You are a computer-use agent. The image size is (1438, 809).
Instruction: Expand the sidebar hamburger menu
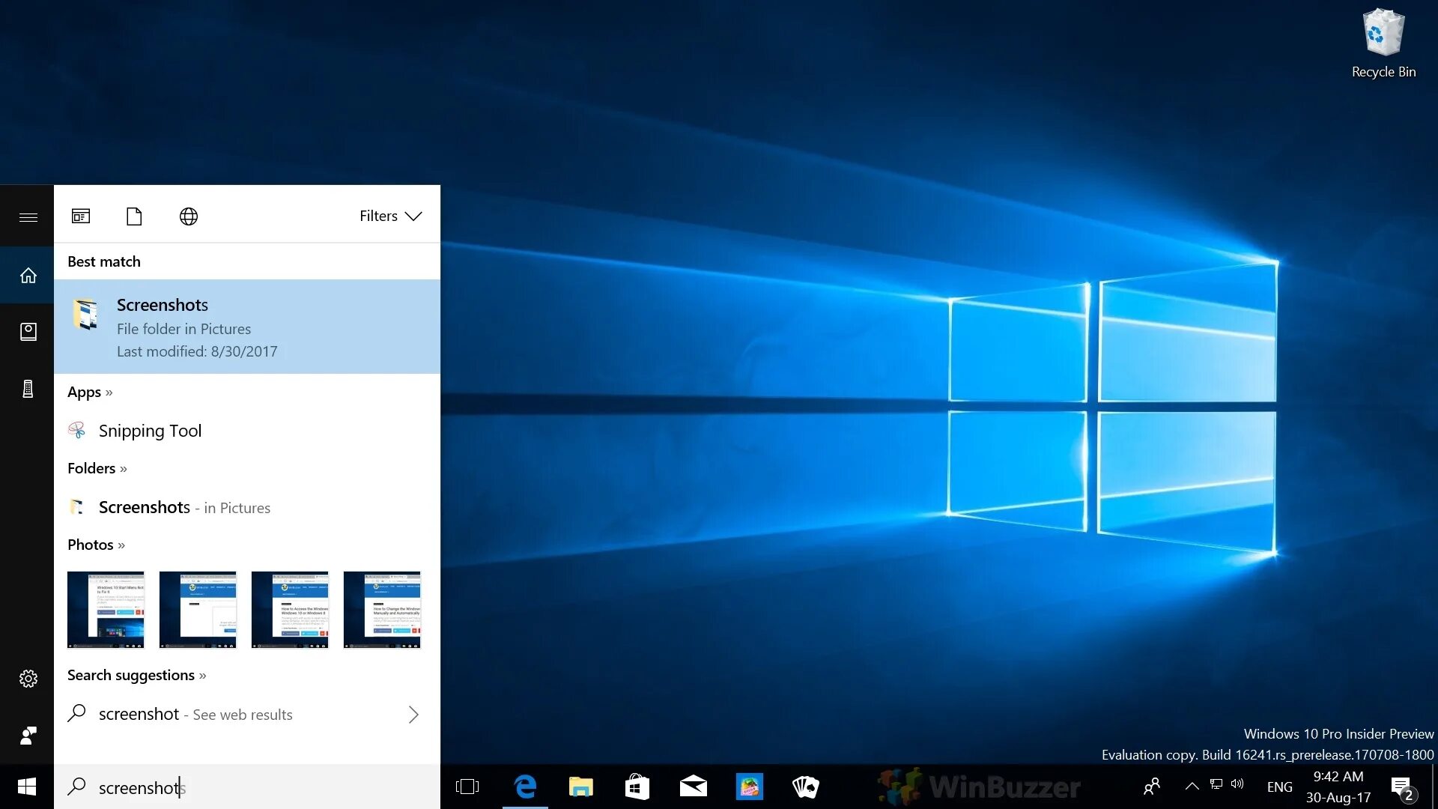[x=28, y=217]
